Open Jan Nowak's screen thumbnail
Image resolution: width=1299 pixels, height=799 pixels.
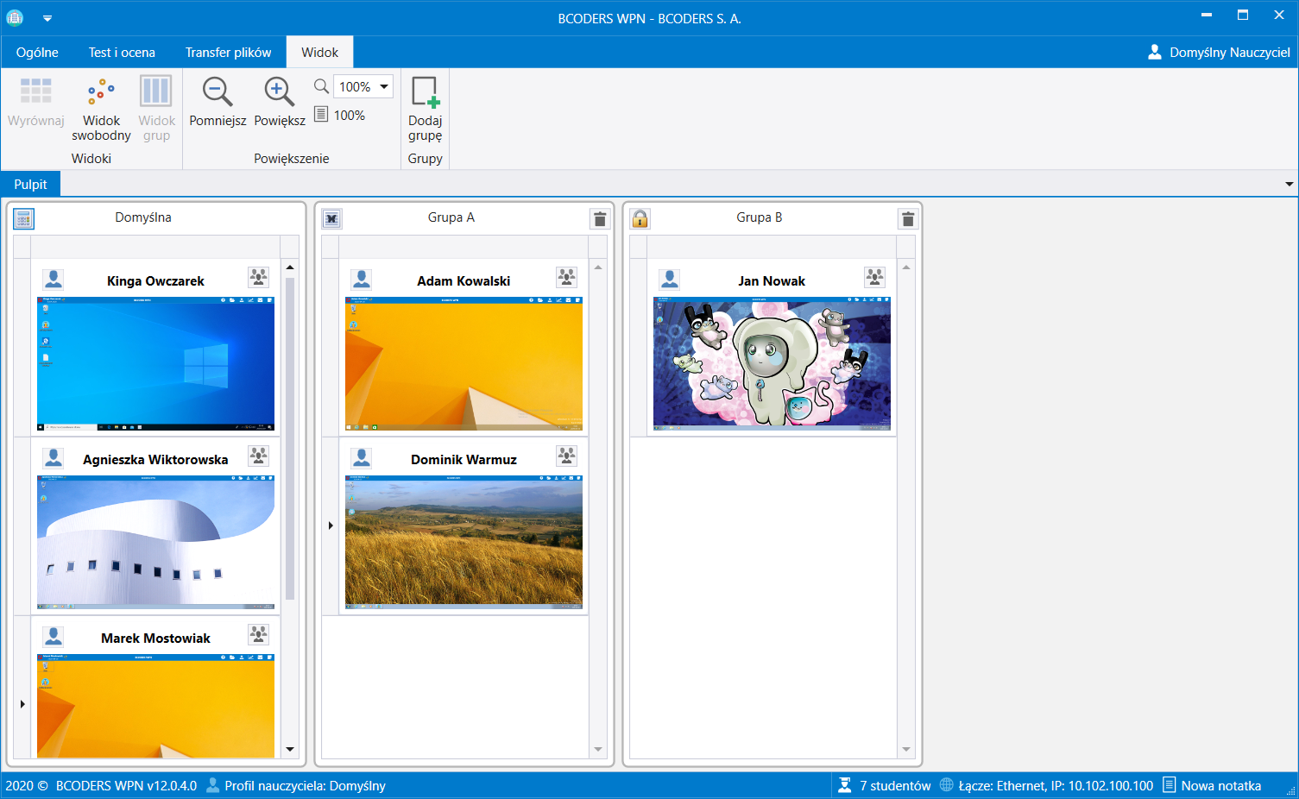pyautogui.click(x=772, y=363)
